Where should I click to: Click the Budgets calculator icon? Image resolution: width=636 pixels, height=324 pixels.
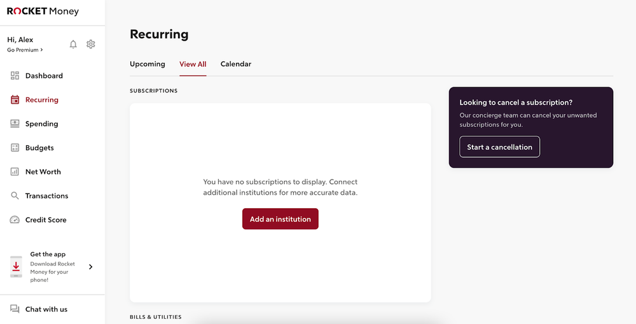[15, 148]
